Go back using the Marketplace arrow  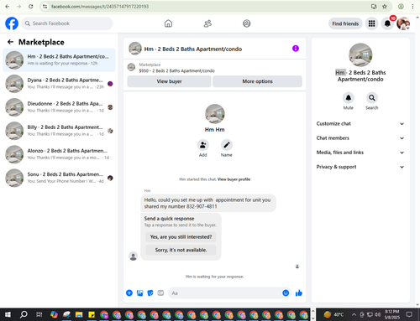pyautogui.click(x=10, y=42)
